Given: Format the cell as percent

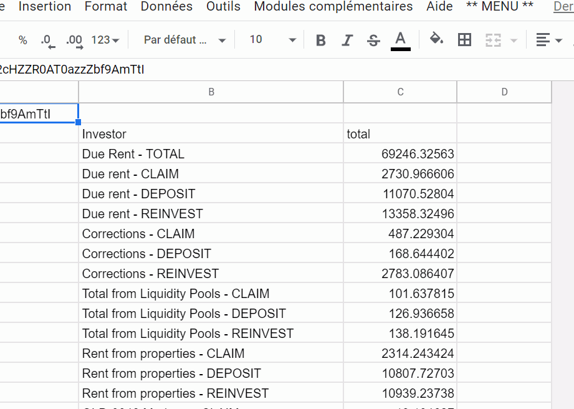Looking at the screenshot, I should 23,41.
